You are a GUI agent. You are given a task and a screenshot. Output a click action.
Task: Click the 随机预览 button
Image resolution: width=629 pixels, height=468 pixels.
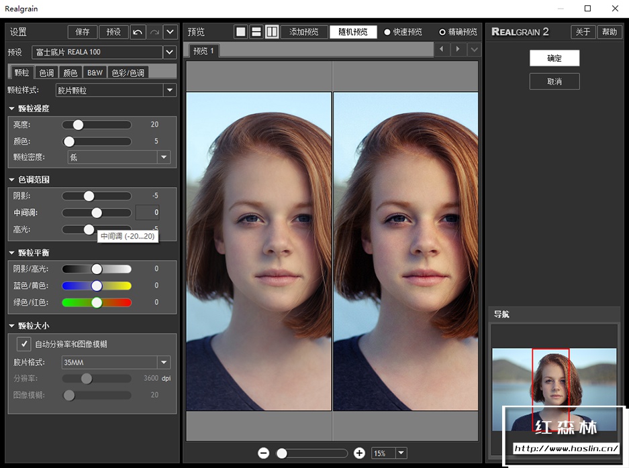(x=352, y=32)
